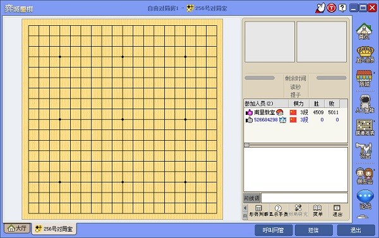Click the red T coin icon
379x238 pixels.
point(332,8)
